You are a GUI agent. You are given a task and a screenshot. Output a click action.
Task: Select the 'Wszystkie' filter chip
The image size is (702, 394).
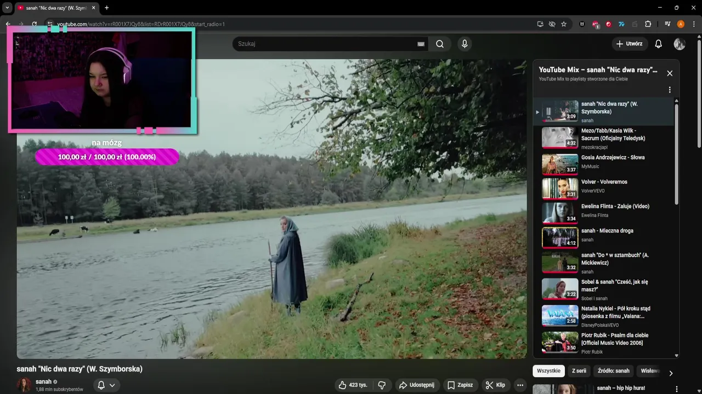click(548, 371)
